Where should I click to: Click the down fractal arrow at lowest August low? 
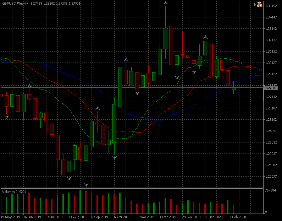[x=86, y=185]
